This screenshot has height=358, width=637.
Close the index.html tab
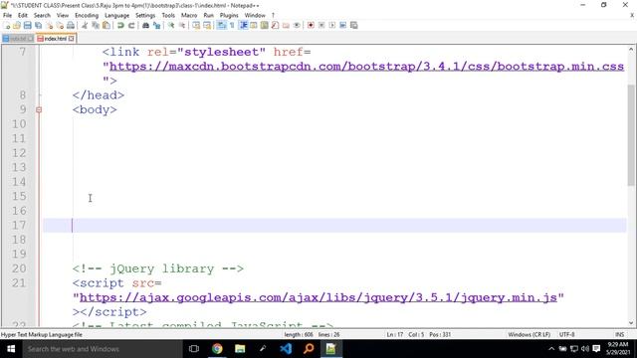[x=72, y=39]
